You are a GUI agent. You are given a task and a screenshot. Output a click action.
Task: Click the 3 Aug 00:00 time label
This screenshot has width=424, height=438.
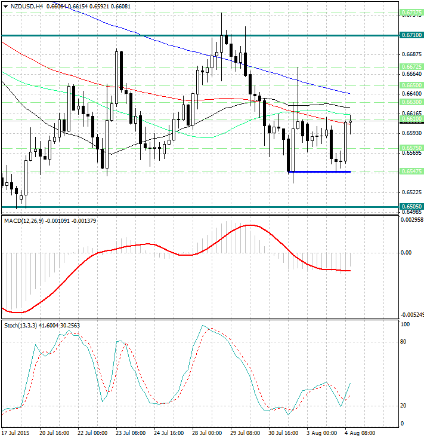point(322,432)
